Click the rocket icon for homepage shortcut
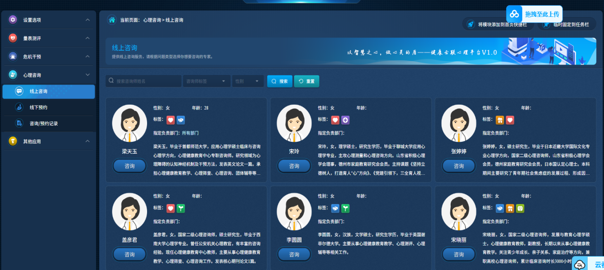604x270 pixels. (471, 24)
